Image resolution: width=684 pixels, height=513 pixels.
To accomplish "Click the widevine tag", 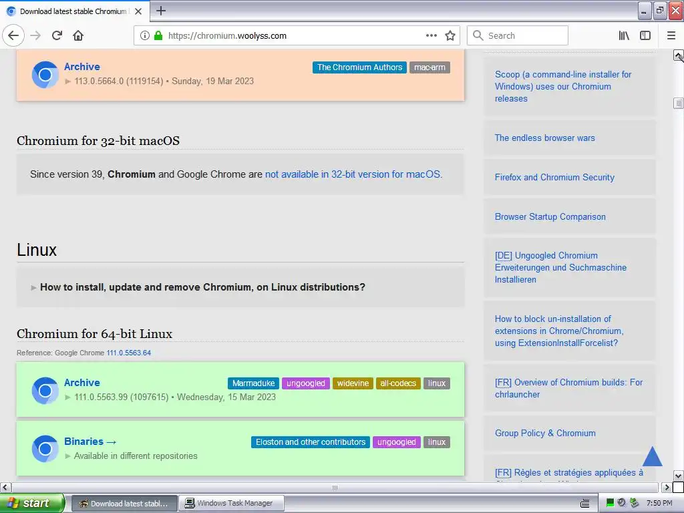I will click(x=353, y=383).
